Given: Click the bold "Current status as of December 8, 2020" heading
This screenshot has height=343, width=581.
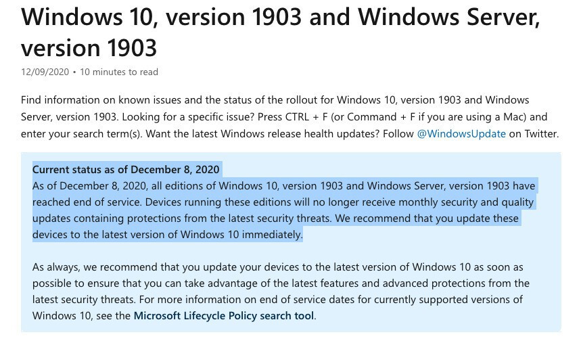Looking at the screenshot, I should (x=126, y=169).
